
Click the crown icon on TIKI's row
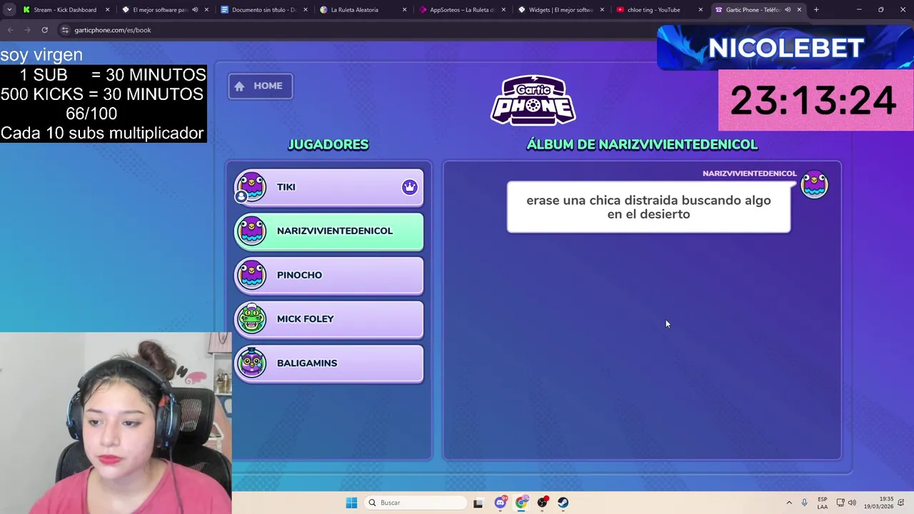point(409,187)
